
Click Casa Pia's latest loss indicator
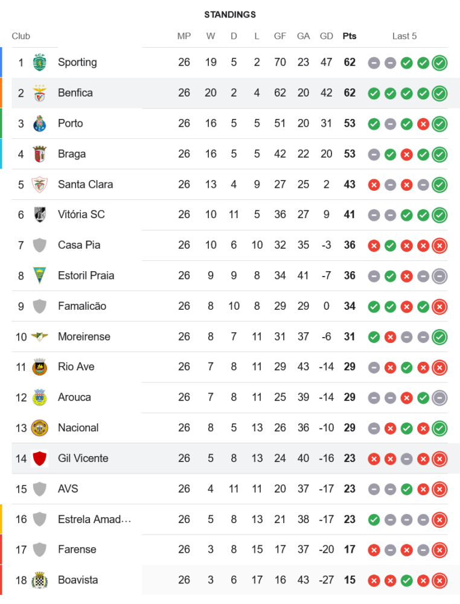(439, 245)
